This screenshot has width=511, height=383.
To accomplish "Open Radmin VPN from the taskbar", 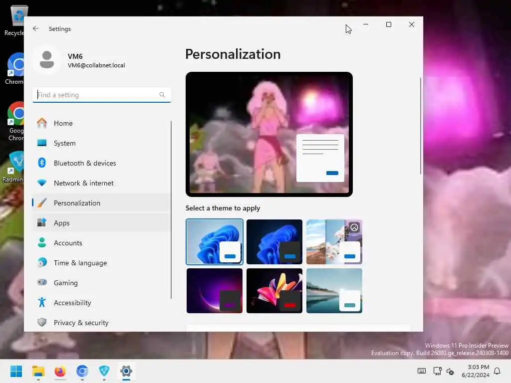I will coord(104,371).
